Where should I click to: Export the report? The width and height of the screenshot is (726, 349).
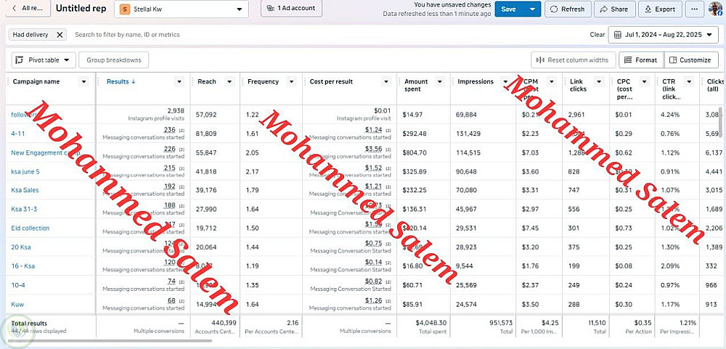pyautogui.click(x=660, y=9)
